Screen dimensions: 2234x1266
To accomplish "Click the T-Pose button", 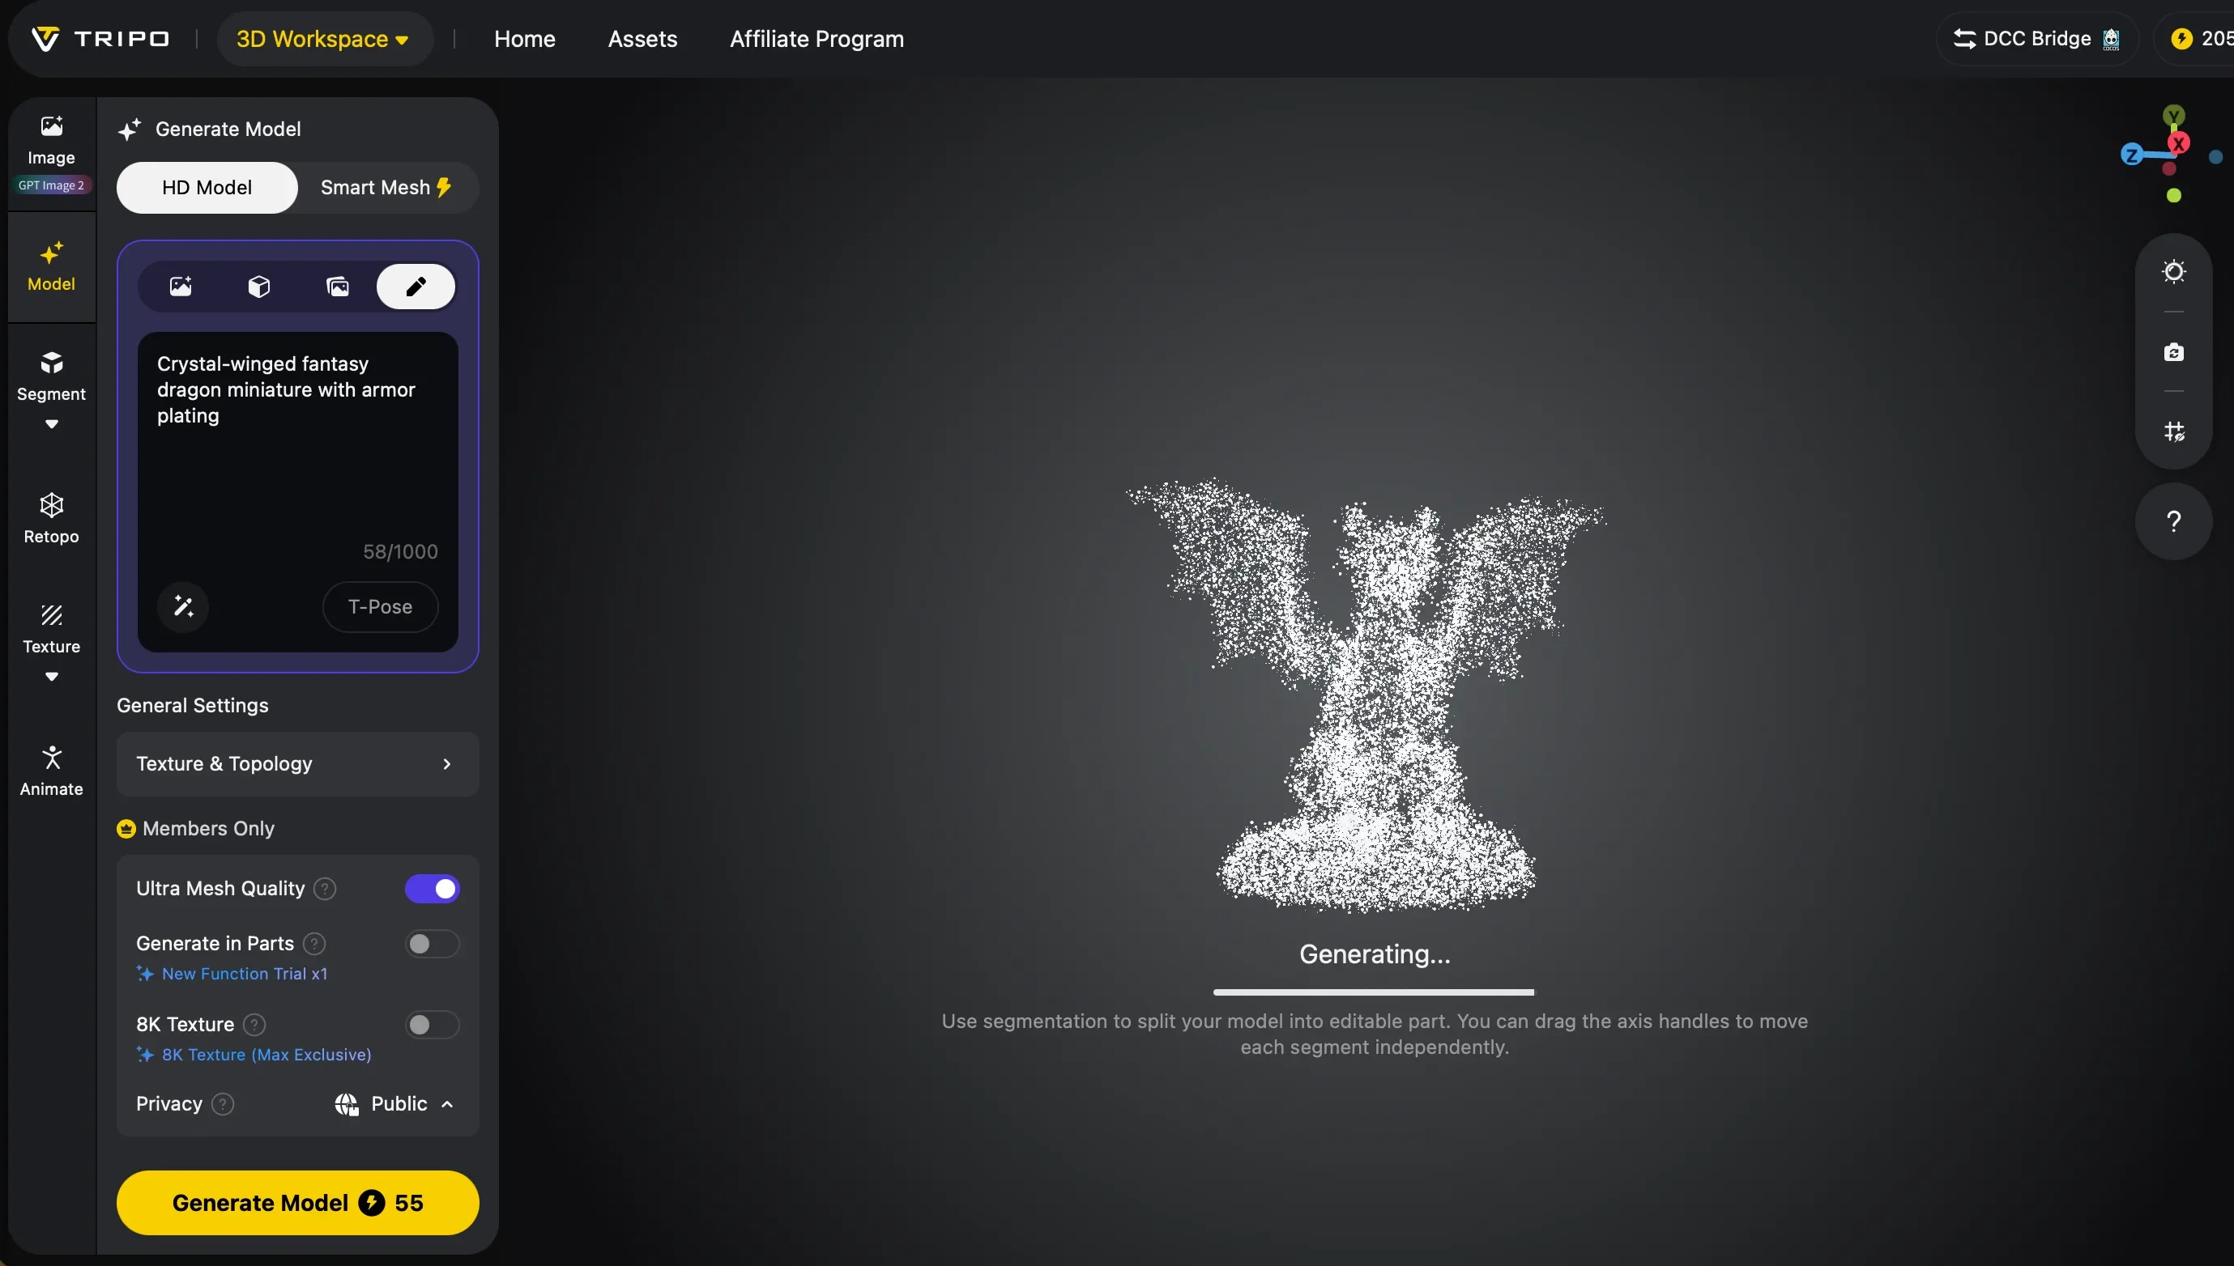I will [380, 606].
